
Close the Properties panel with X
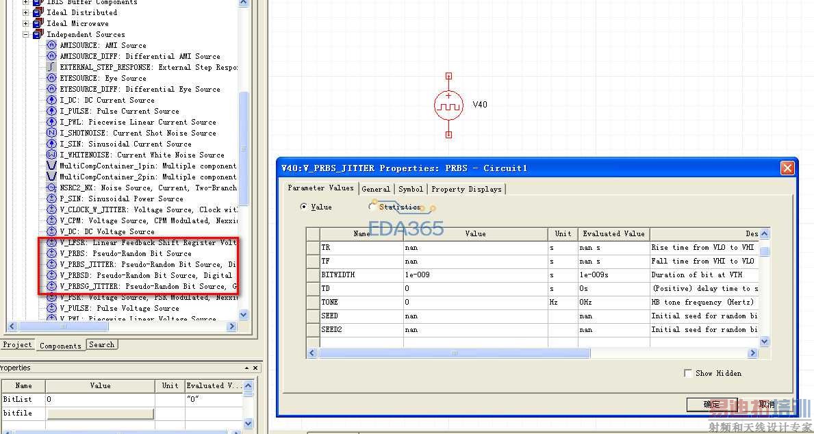(x=255, y=368)
